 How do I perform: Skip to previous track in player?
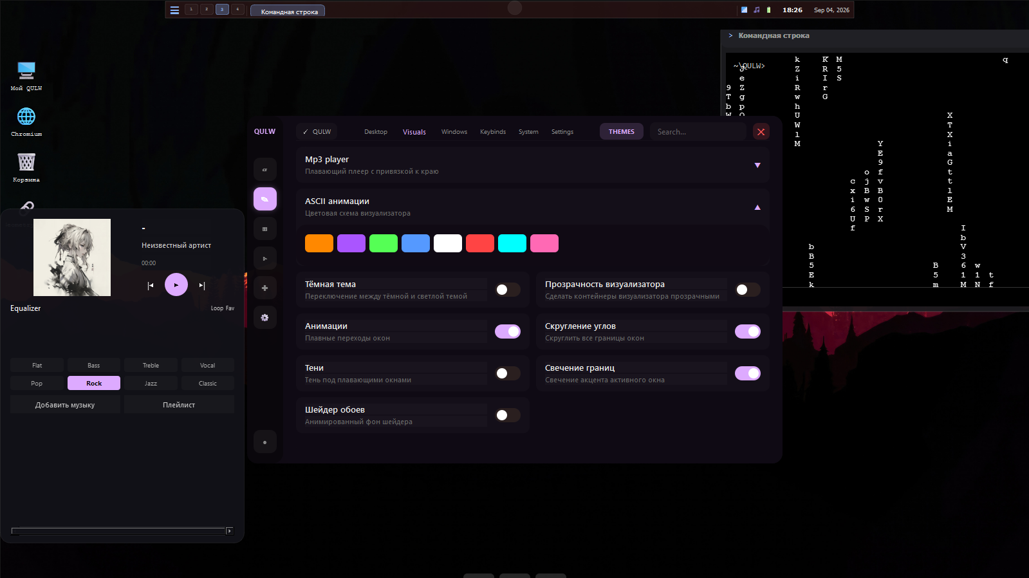click(151, 285)
